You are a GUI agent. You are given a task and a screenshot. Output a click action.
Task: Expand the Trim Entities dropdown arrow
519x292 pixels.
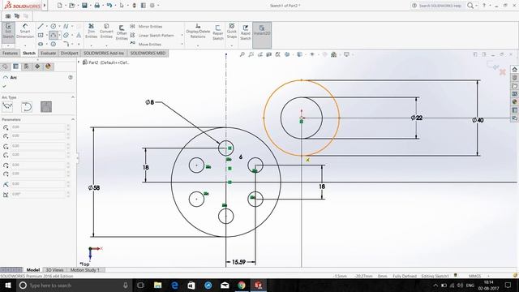pos(91,45)
